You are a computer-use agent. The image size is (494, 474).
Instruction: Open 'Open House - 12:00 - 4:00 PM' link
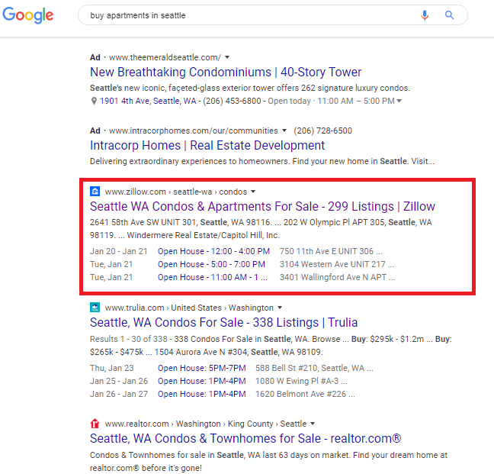tap(213, 251)
